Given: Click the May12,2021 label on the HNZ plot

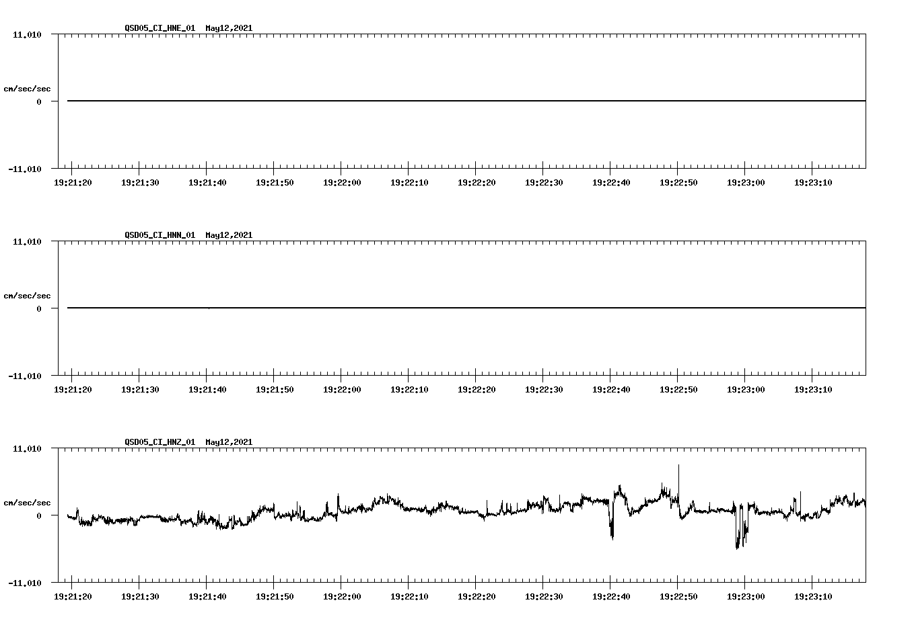Looking at the screenshot, I should pyautogui.click(x=229, y=442).
